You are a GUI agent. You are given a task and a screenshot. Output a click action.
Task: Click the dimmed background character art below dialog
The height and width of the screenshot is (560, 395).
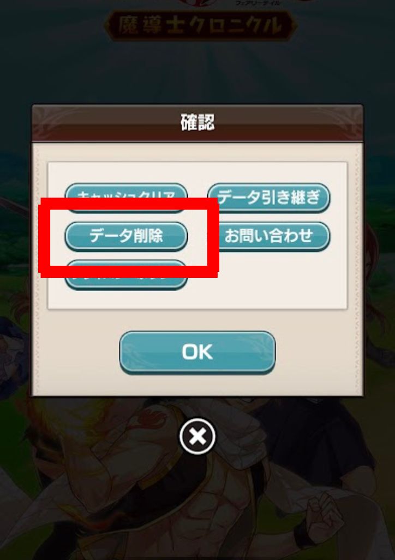point(197,500)
